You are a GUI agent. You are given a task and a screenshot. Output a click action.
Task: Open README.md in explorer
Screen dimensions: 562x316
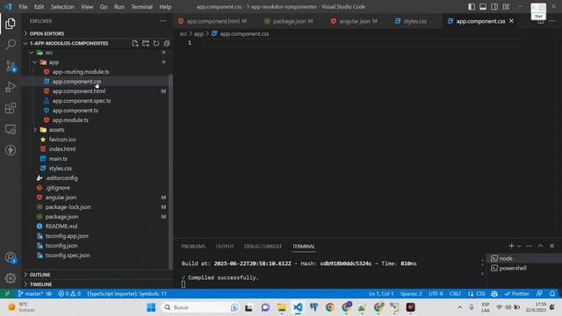click(61, 226)
